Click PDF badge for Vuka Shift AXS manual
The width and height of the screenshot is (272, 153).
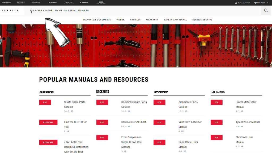point(159,122)
